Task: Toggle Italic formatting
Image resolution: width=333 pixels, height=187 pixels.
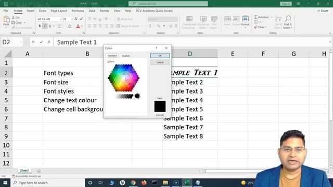Action: coord(45,26)
